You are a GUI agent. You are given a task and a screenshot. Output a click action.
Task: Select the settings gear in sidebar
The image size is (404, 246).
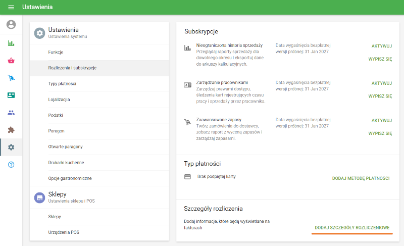11,147
